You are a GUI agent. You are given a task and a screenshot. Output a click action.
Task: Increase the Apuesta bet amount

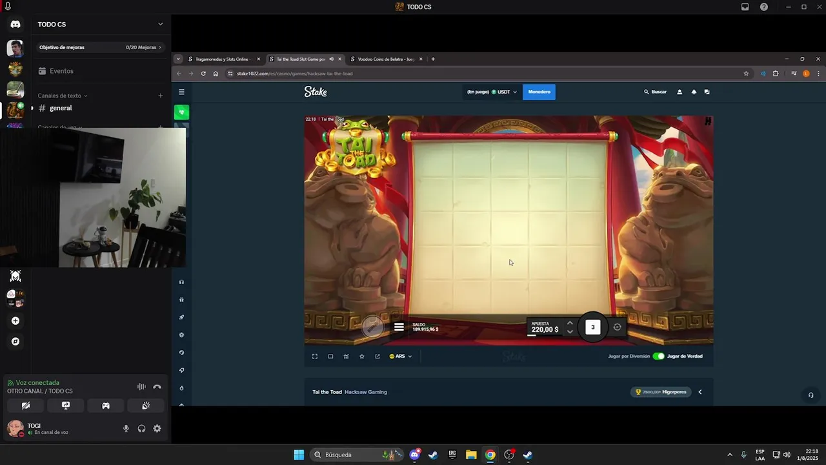click(x=570, y=323)
